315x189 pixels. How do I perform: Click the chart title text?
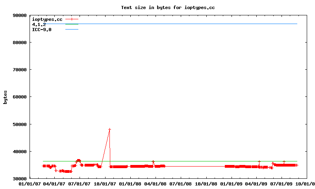point(168,7)
